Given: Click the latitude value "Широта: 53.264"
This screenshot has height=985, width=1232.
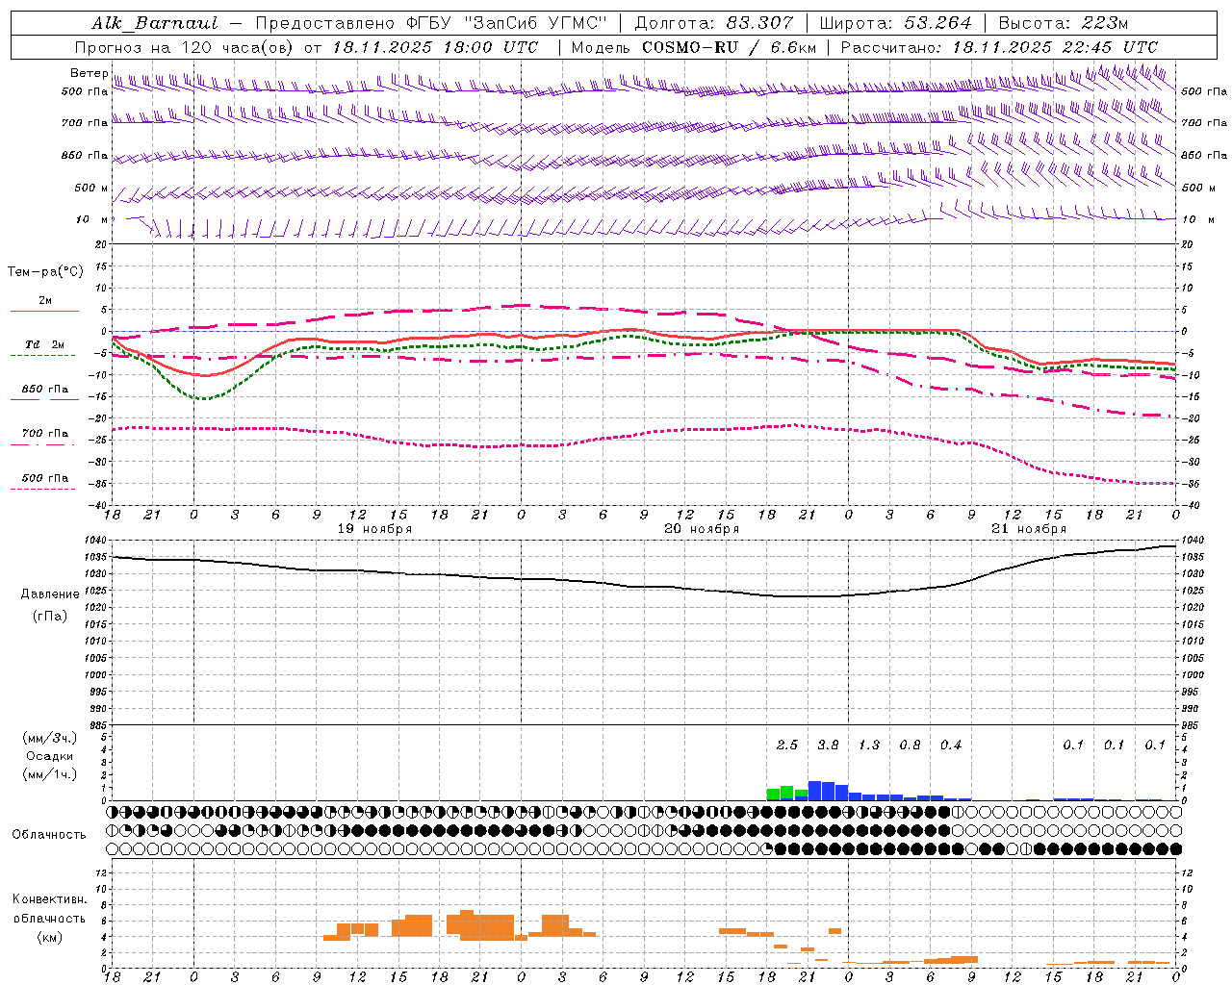Looking at the screenshot, I should (895, 23).
